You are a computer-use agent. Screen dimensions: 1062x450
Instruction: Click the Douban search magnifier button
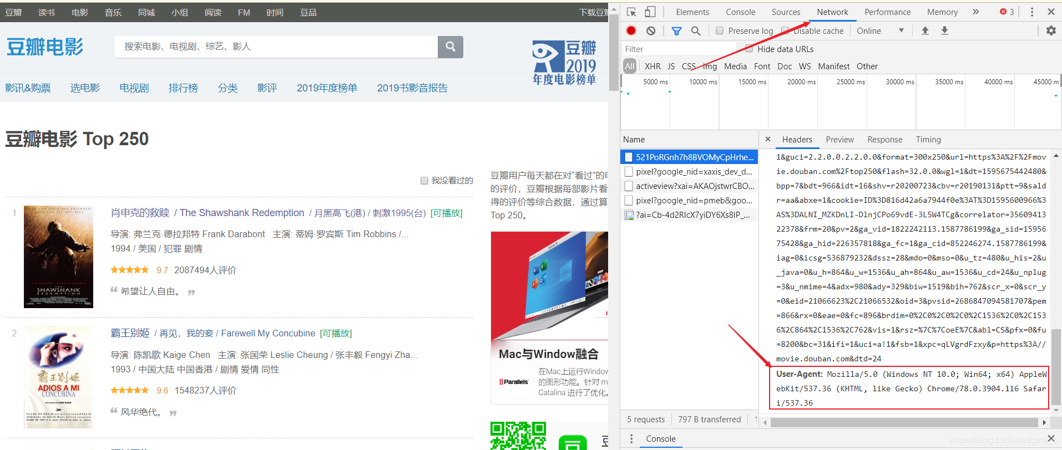pyautogui.click(x=451, y=47)
